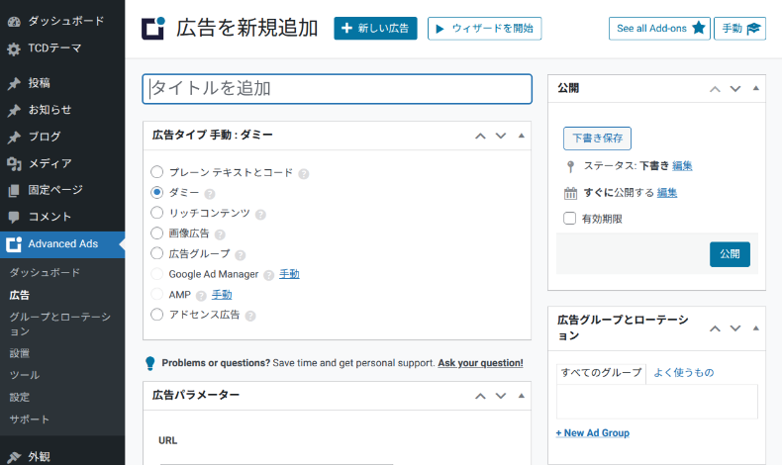The height and width of the screenshot is (465, 782).
Task: Open the 固定ページ pages icon
Action: click(x=14, y=190)
